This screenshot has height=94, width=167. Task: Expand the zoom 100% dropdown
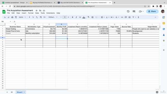coord(22,17)
